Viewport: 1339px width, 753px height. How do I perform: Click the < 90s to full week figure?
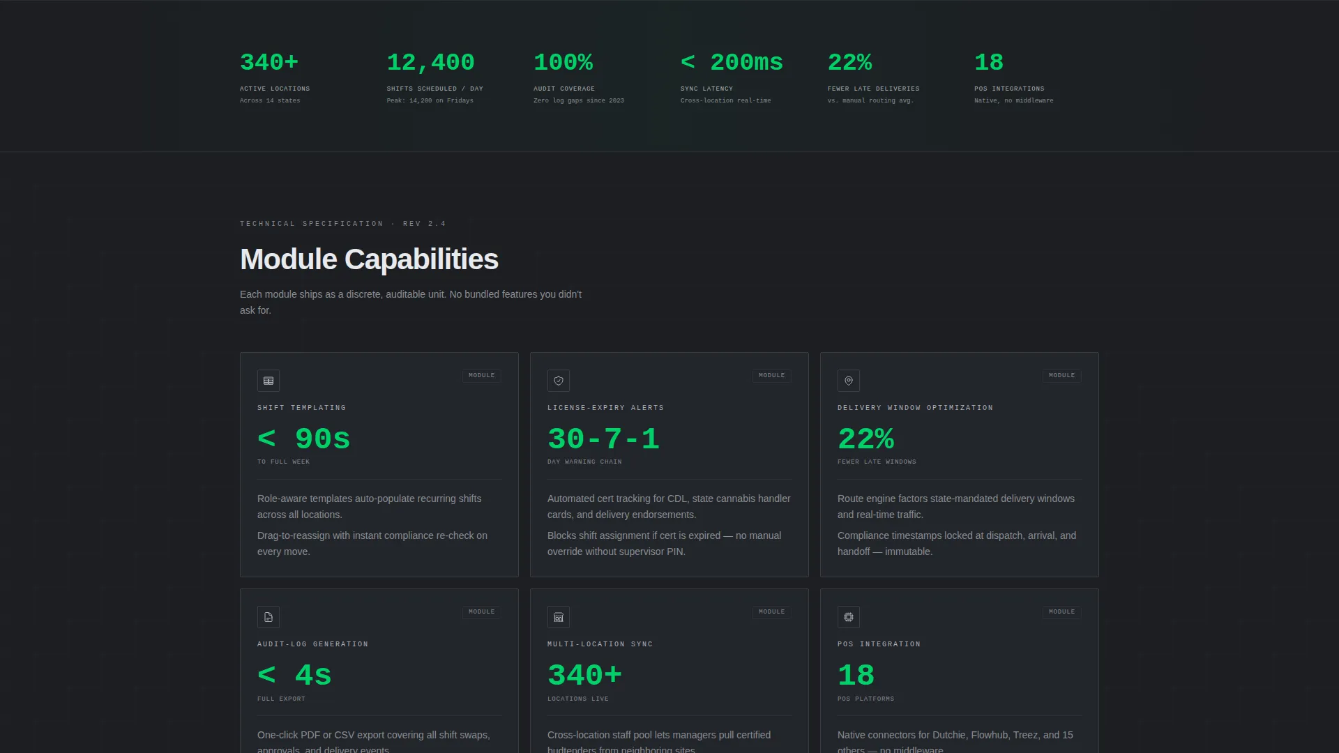point(304,439)
